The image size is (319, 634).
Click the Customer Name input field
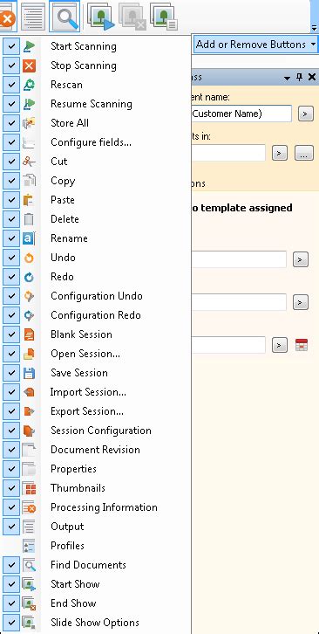[x=241, y=114]
